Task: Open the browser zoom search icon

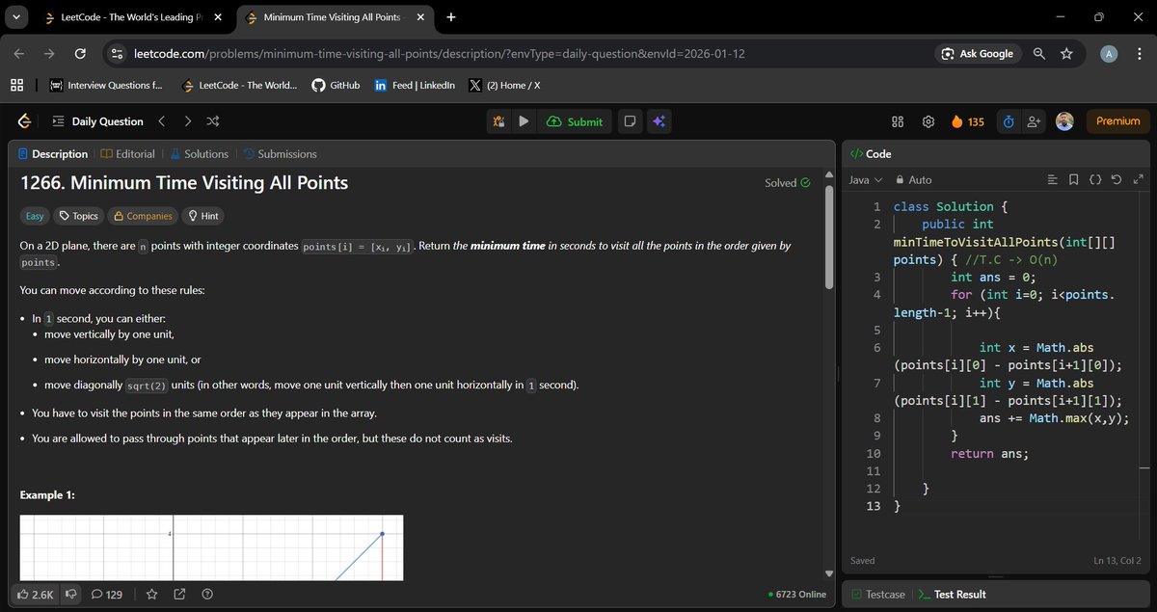Action: coord(1039,54)
